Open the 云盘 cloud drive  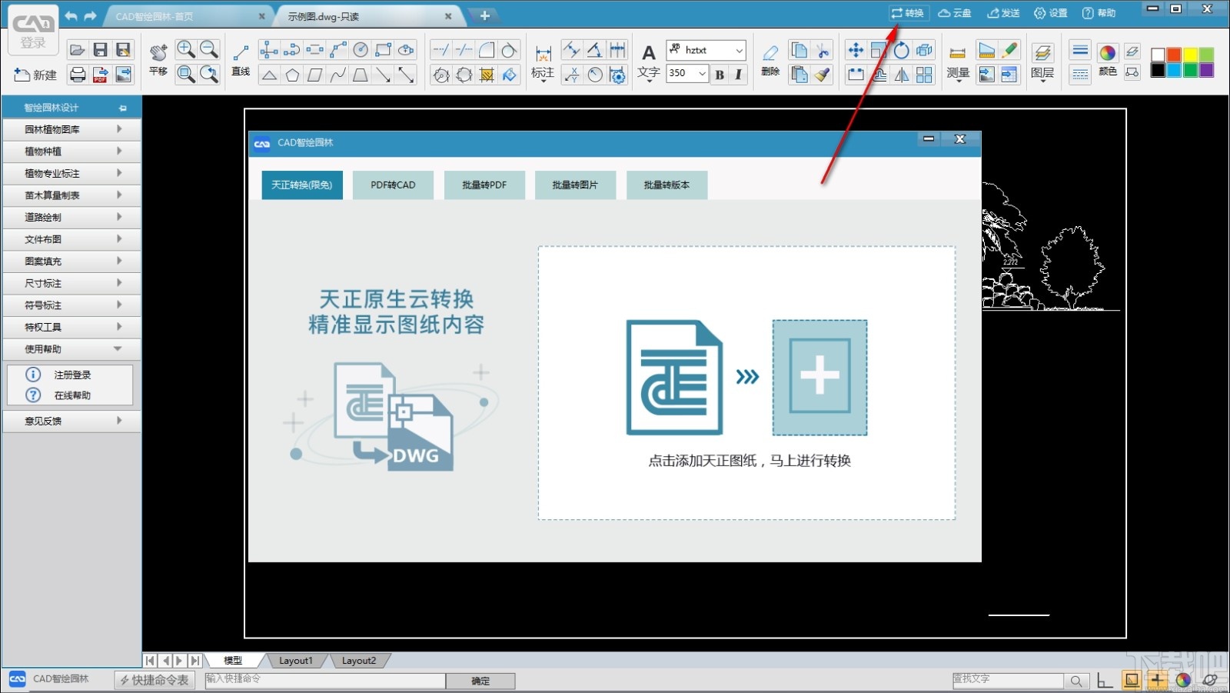pos(955,13)
